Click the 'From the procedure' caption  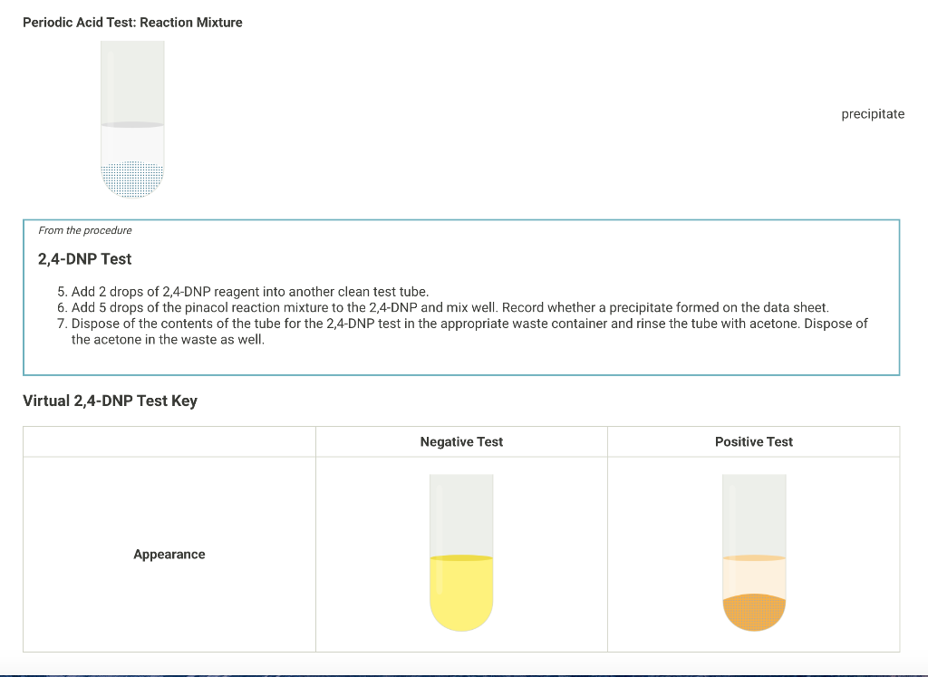click(85, 230)
